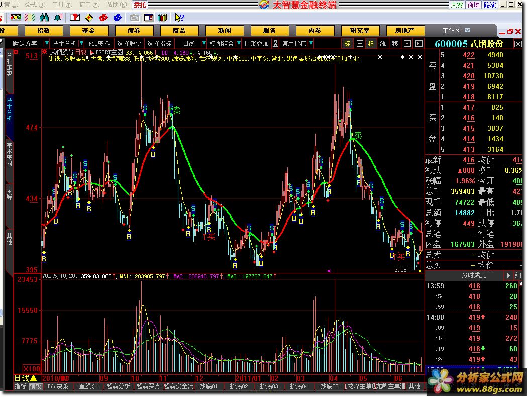528x397 pixels.
Task: Open the Dde决策 bottom tab
Action: (x=58, y=386)
